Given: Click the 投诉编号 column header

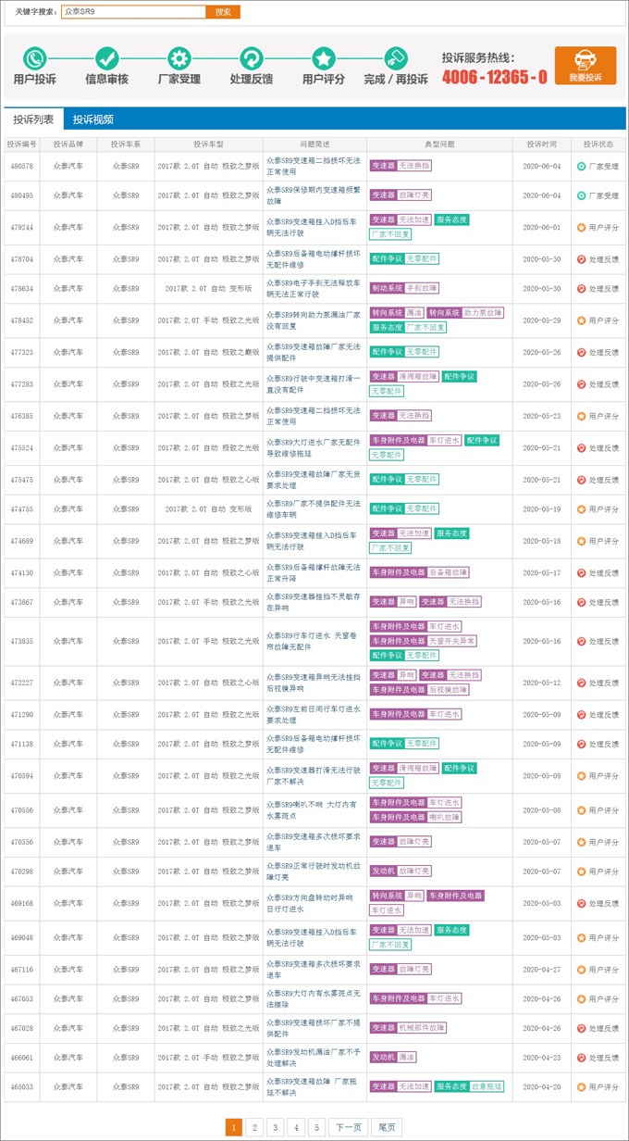Looking at the screenshot, I should [x=21, y=144].
